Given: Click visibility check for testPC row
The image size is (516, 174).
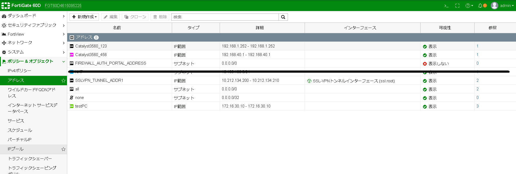Looking at the screenshot, I should click(425, 107).
